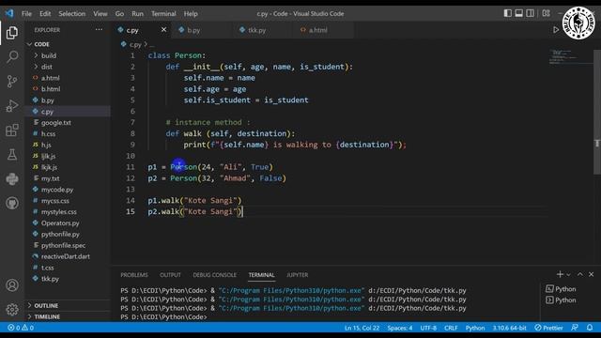
Task: Expand the TIMELINE section
Action: 69,316
